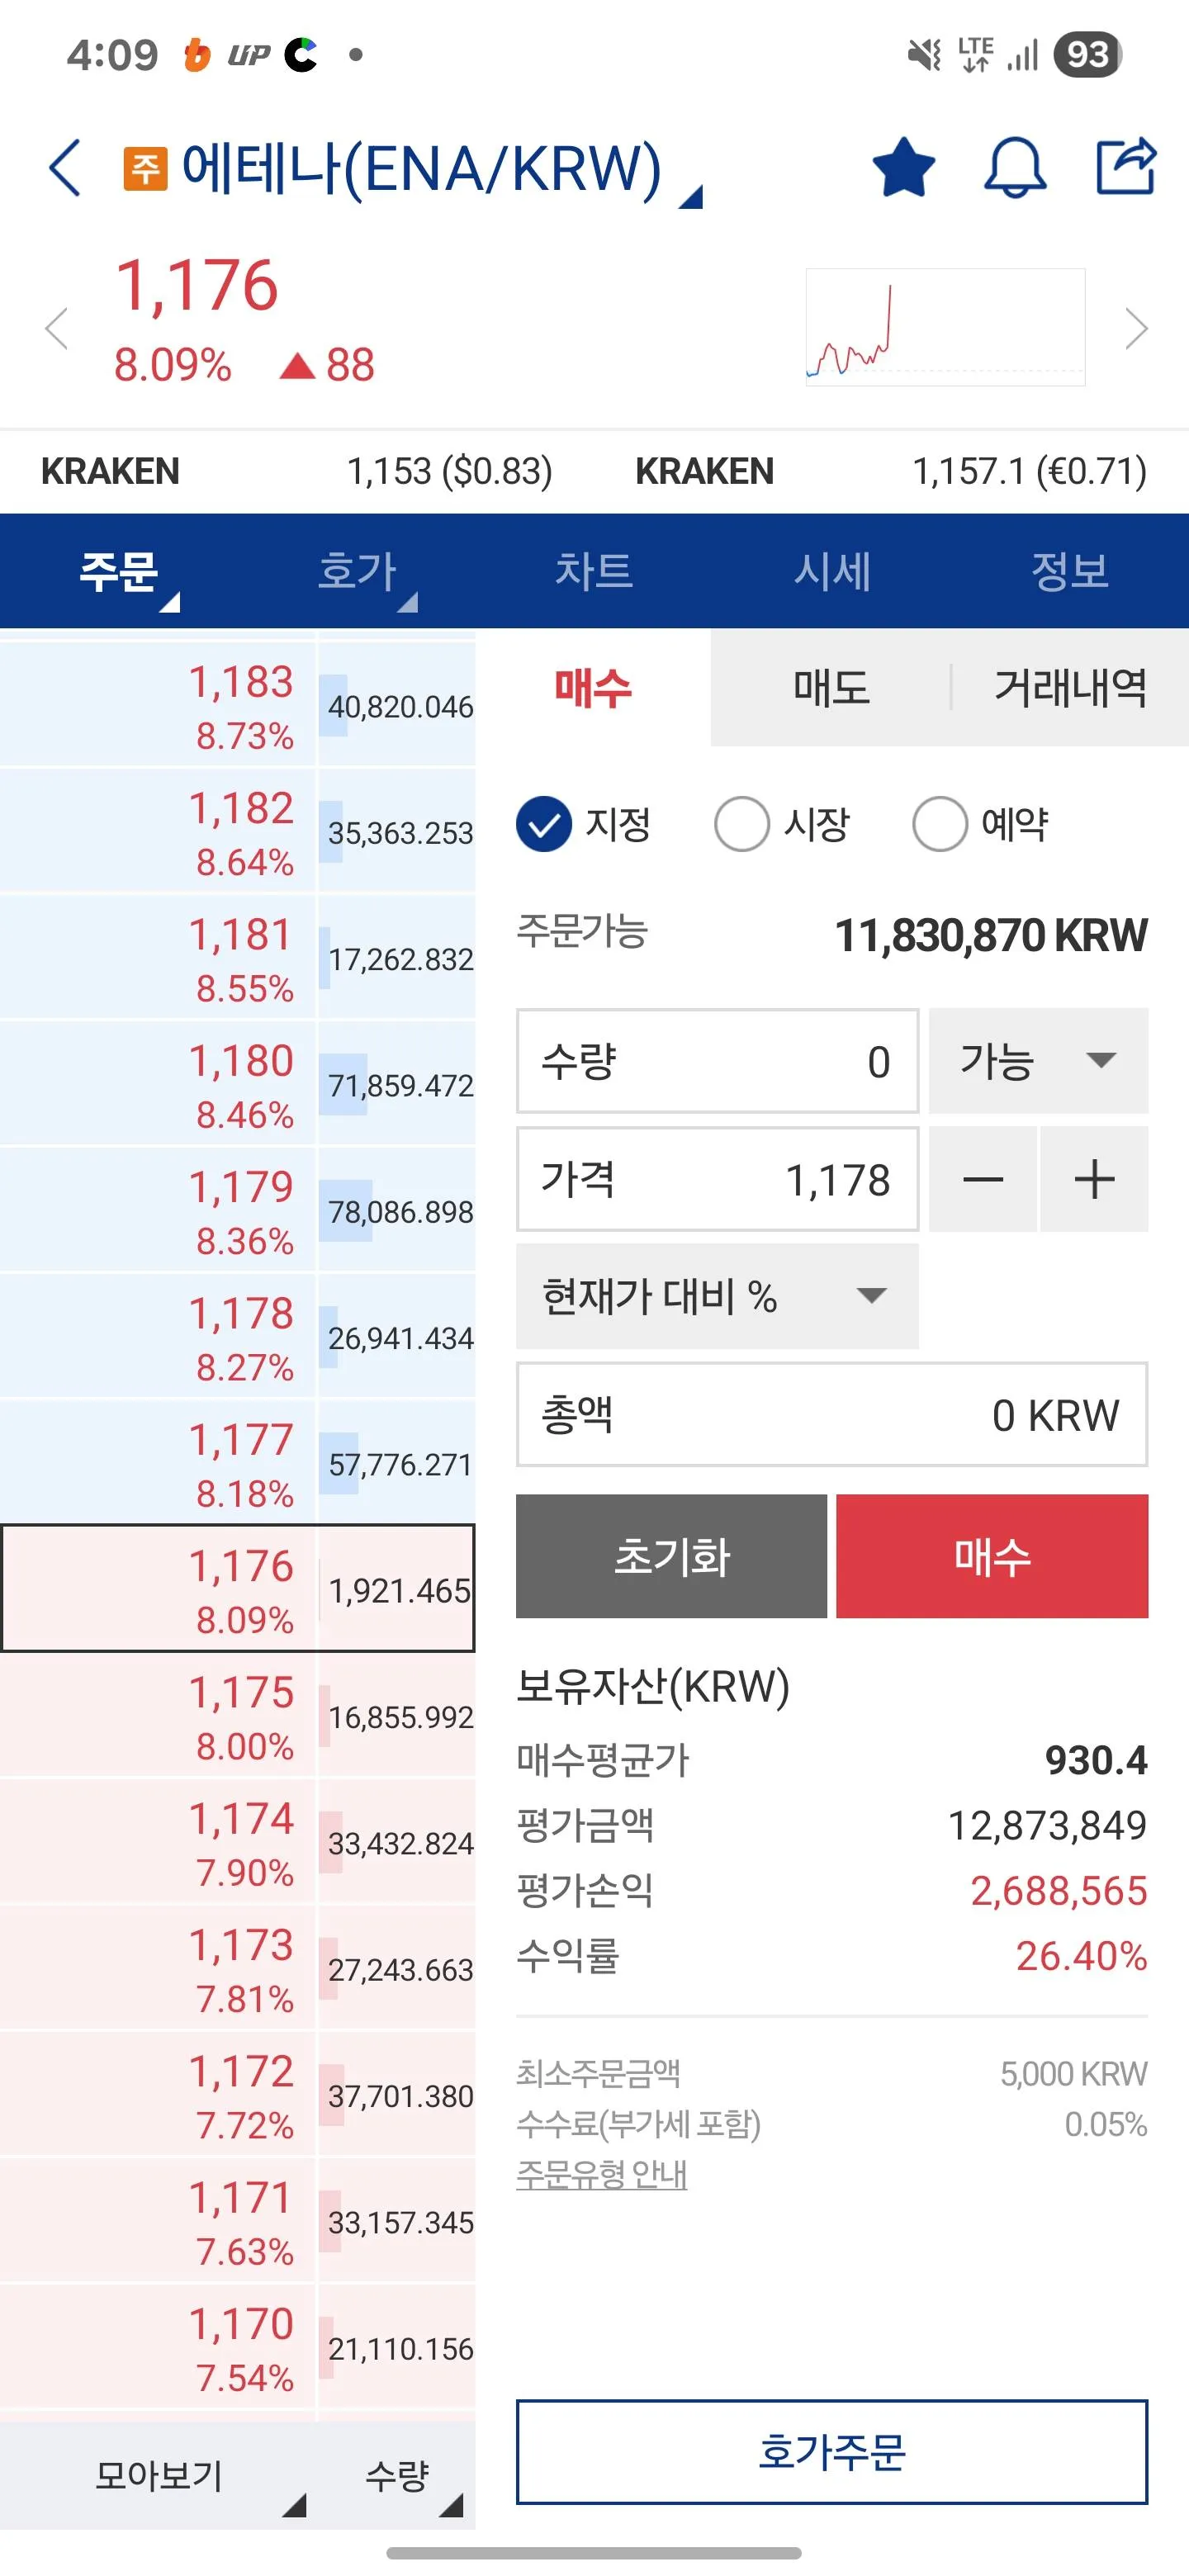
Task: Open the 가능 quantity dropdown
Action: pos(1038,1061)
